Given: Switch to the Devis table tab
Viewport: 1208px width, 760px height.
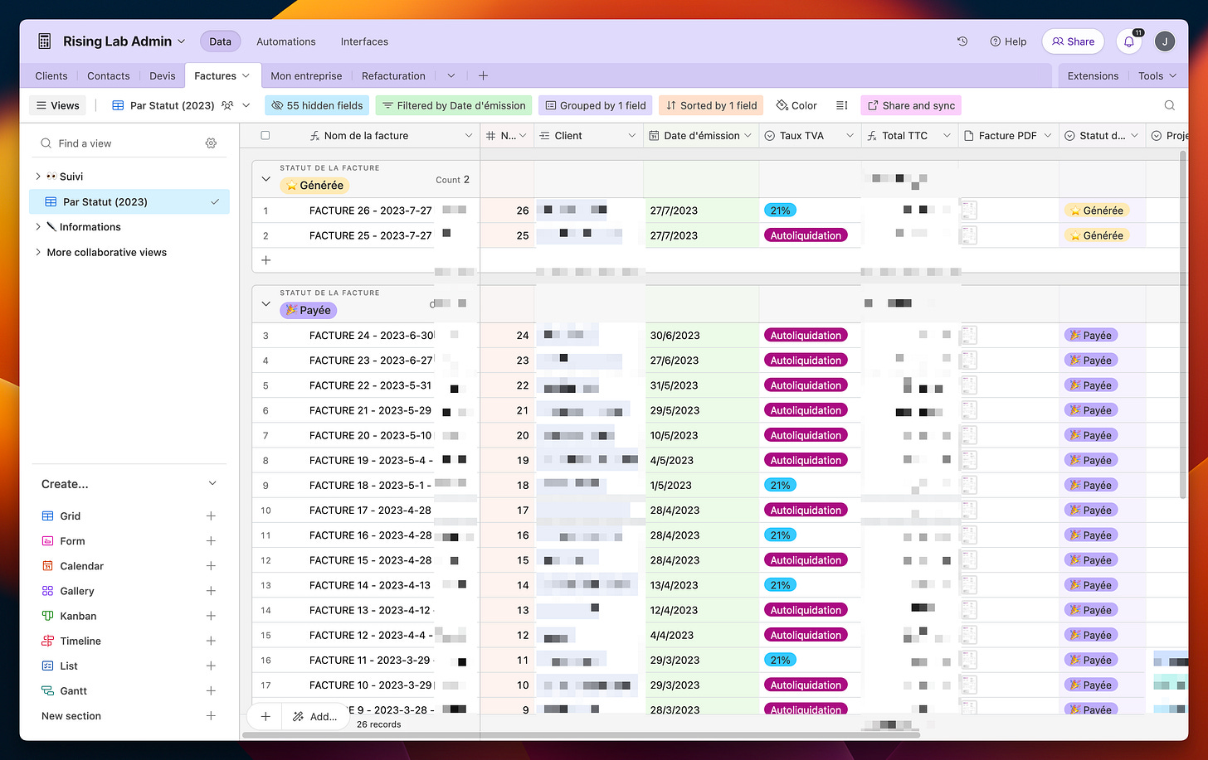Looking at the screenshot, I should click(x=163, y=75).
